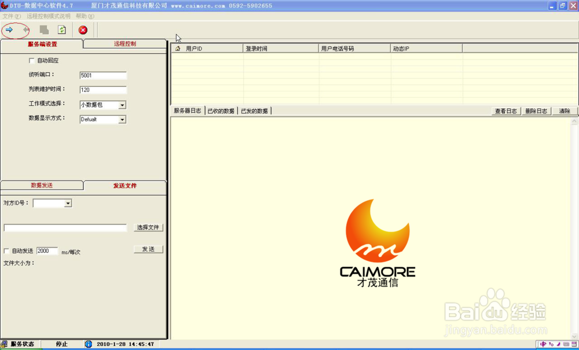Image resolution: width=579 pixels, height=350 pixels.
Task: Click the 用户电话号码 column header
Action: [354, 49]
